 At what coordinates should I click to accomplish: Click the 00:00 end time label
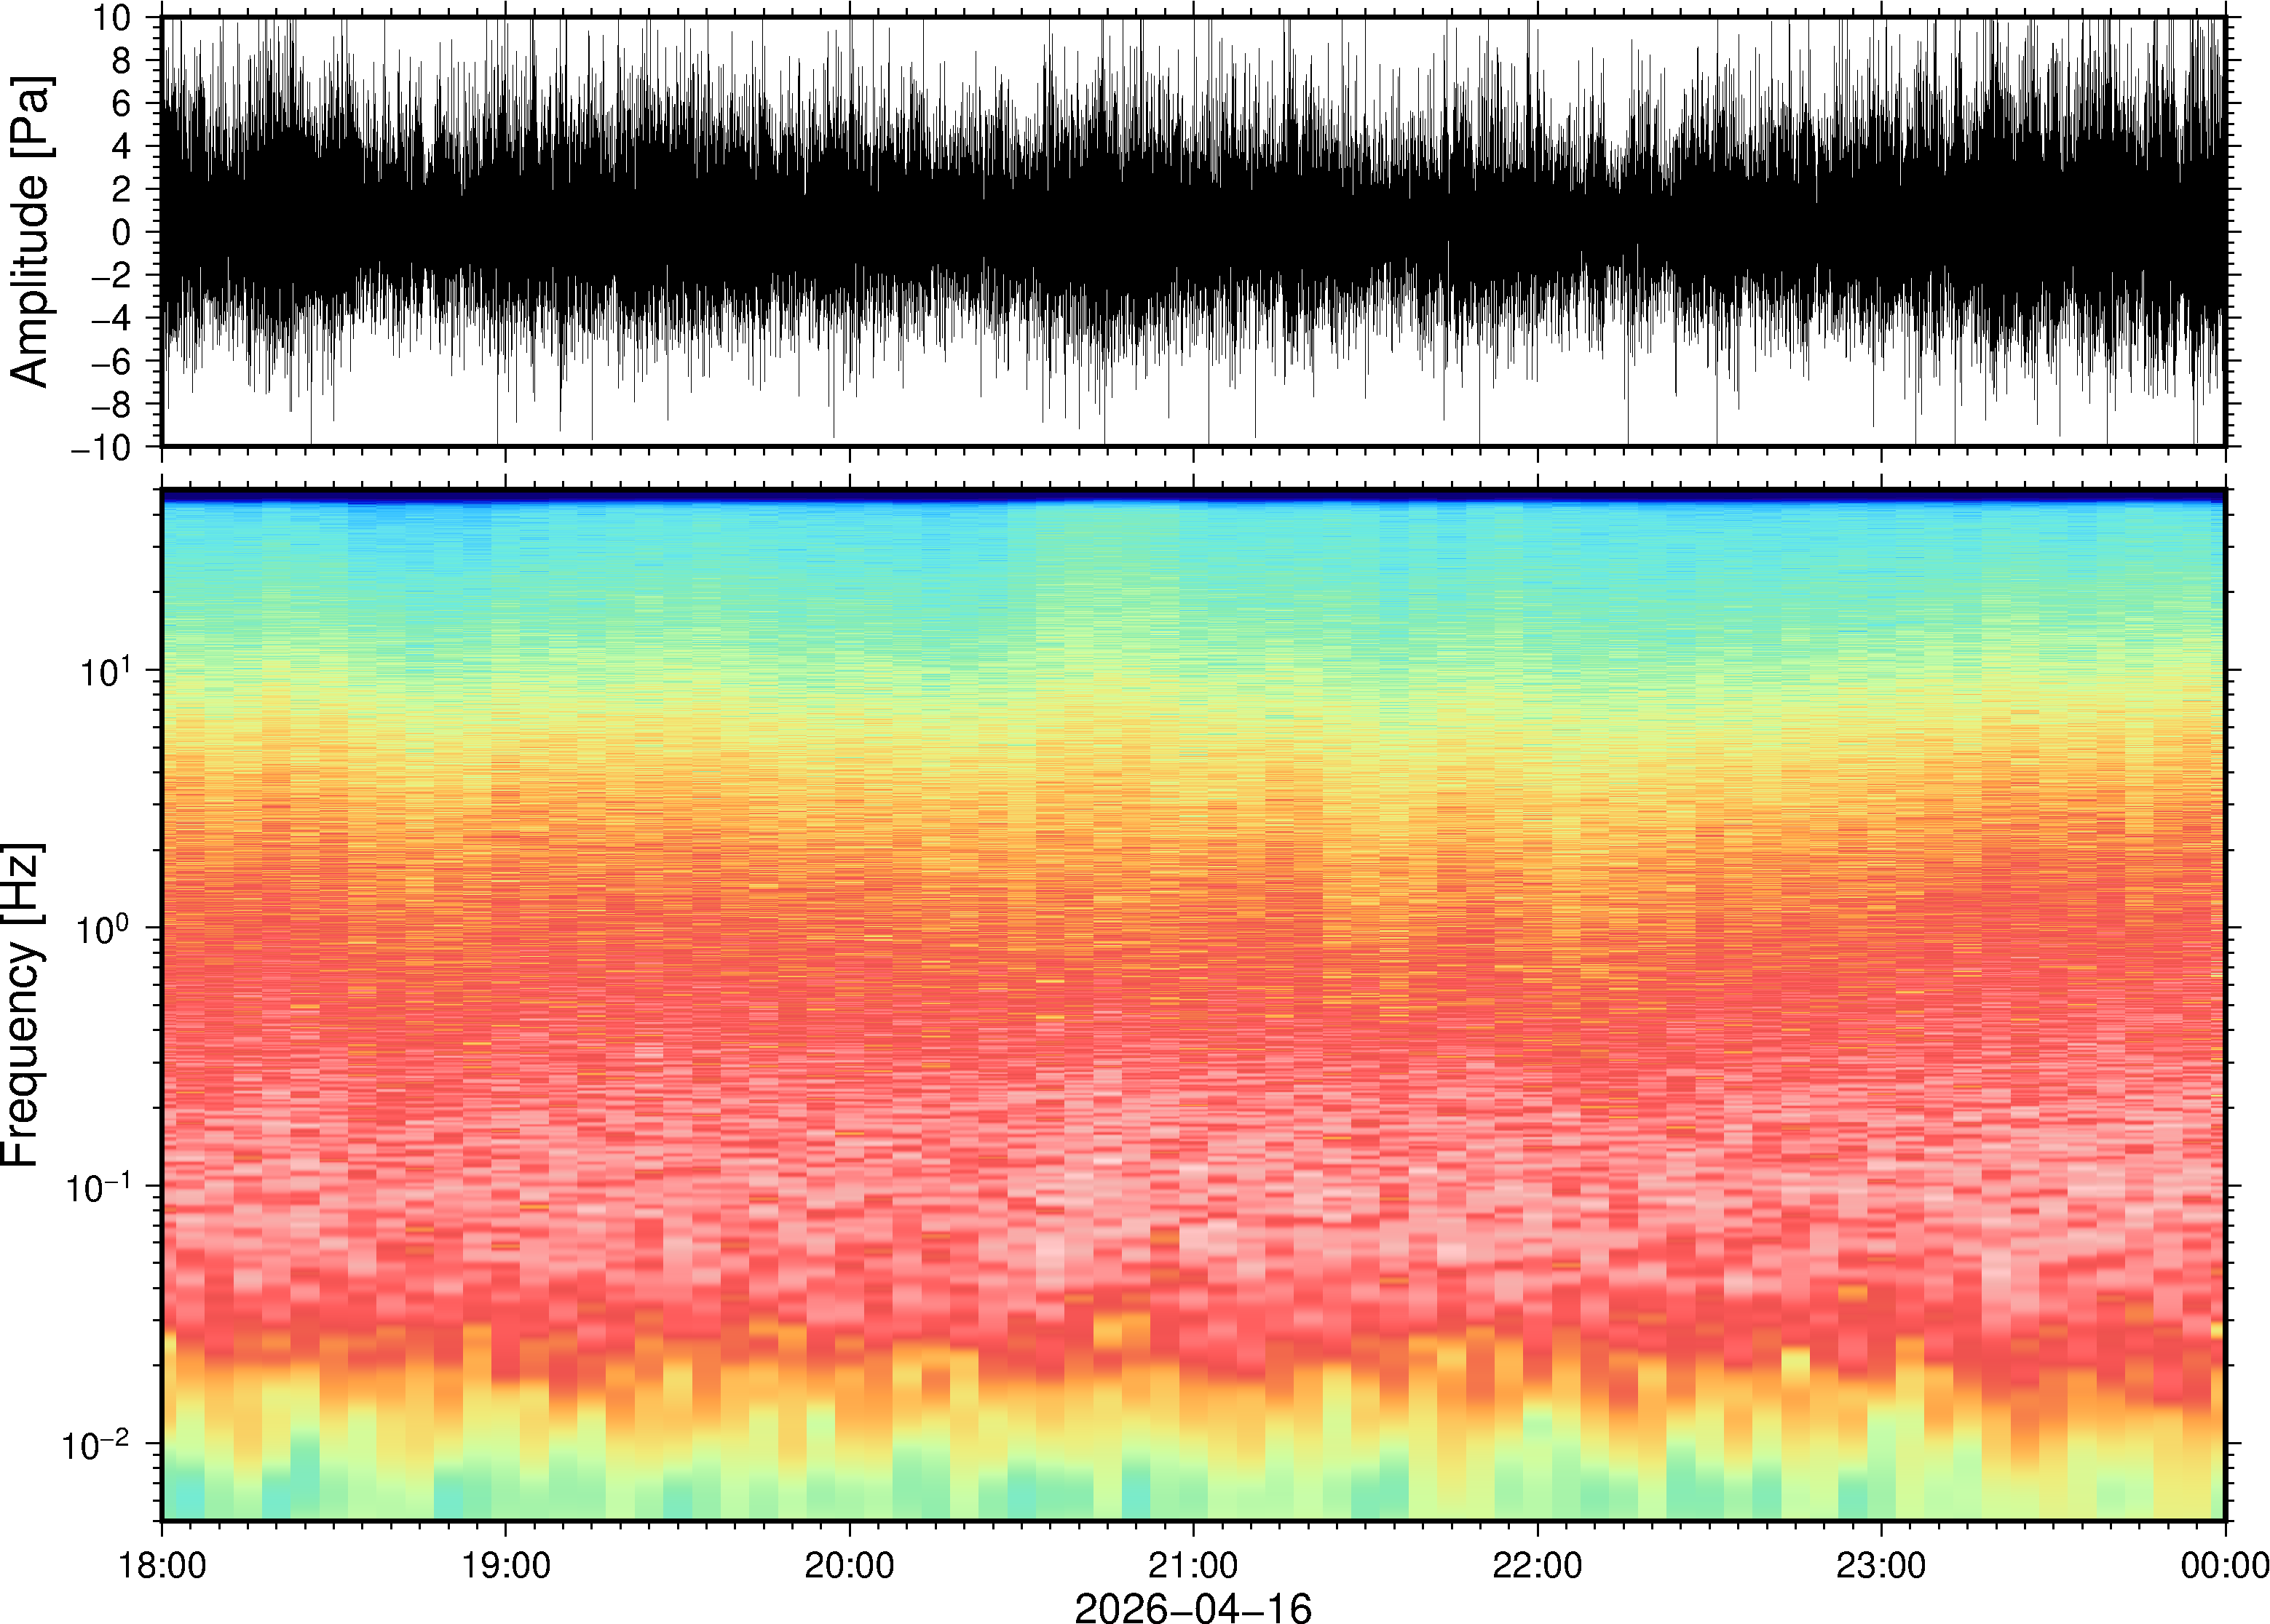pos(2224,1565)
